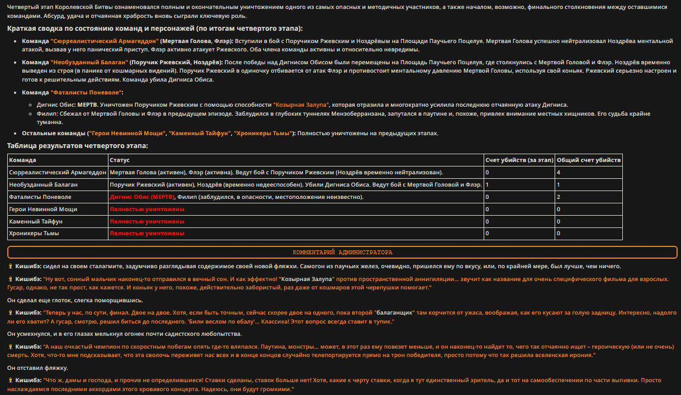Click the orange "Фаталисты Поневоле" name in the bullet list
681x395 pixels.
86,92
